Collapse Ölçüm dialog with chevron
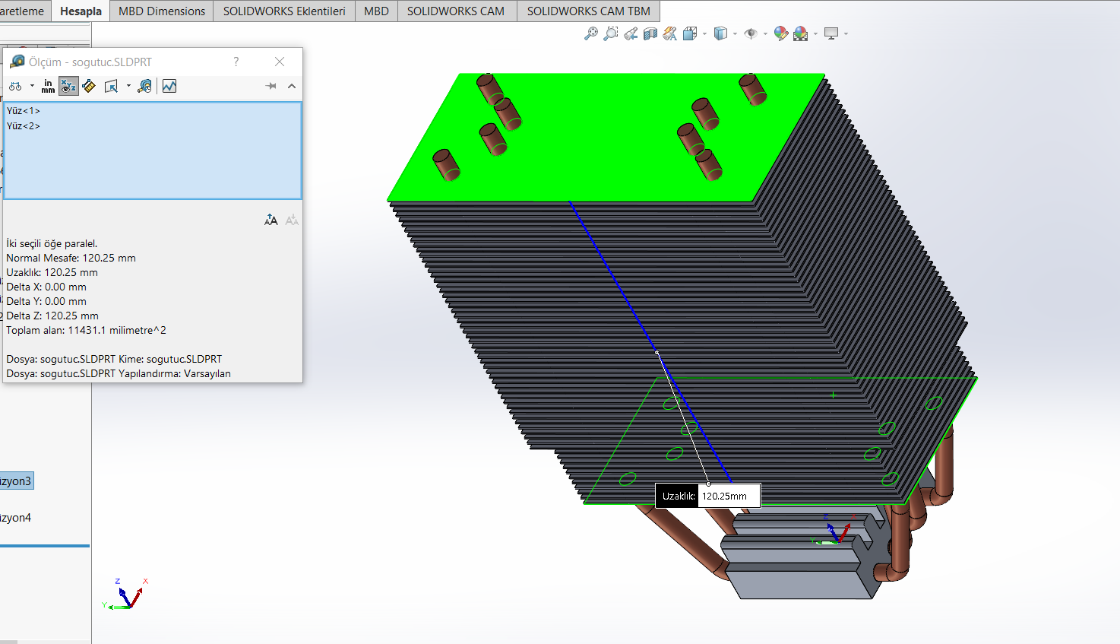Viewport: 1120px width, 644px height. click(x=292, y=87)
